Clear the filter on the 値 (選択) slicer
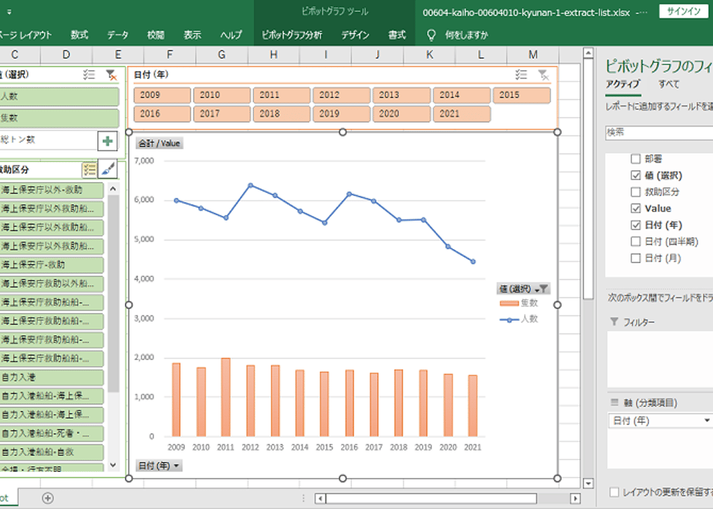Screen dimensions: 713x509 [111, 75]
